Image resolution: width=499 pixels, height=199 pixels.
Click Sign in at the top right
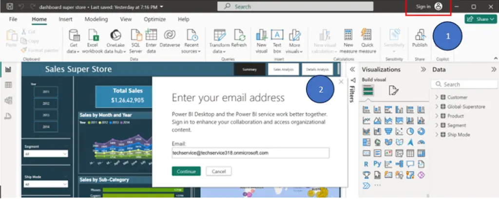(x=429, y=6)
